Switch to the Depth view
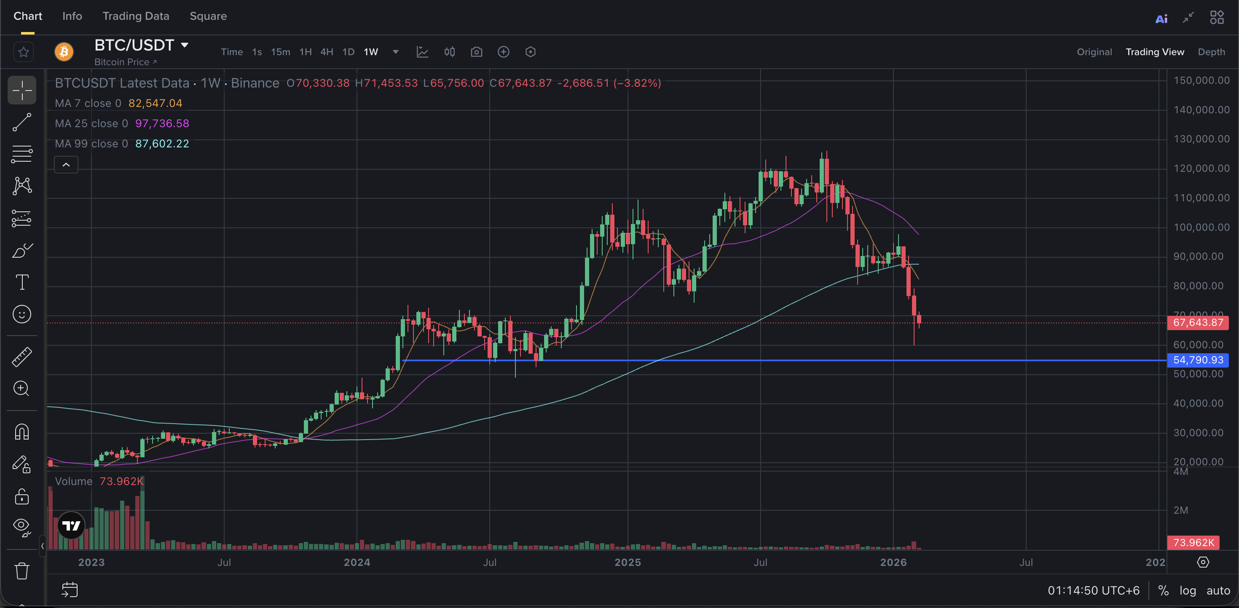The image size is (1239, 608). tap(1211, 52)
